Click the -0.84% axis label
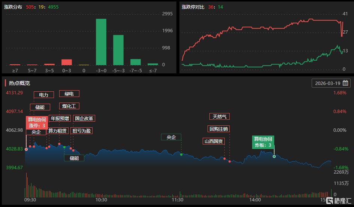Viewport: 354px width, 207px height. 341,149
